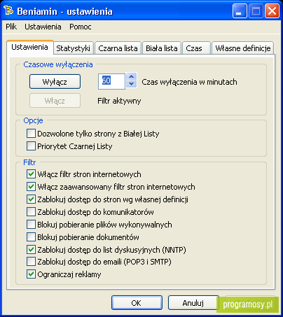Enable 'Dozwolone tylko strony z Białej Listy'
The image size is (283, 317).
point(31,134)
